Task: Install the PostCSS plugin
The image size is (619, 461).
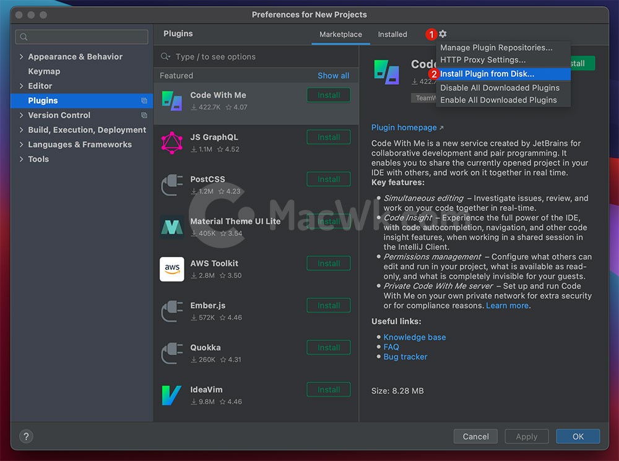Action: click(328, 179)
